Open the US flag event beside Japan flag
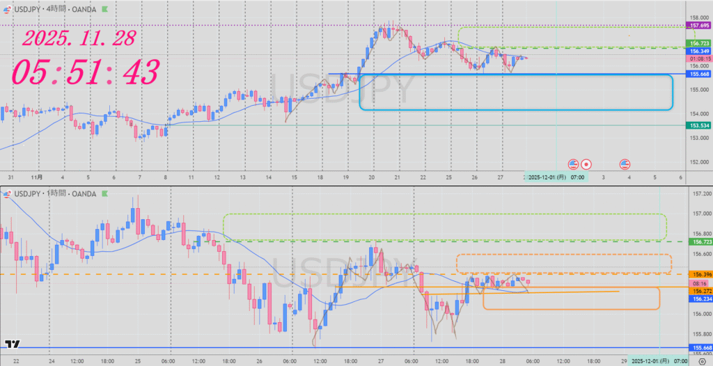The width and height of the screenshot is (713, 366). point(573,164)
